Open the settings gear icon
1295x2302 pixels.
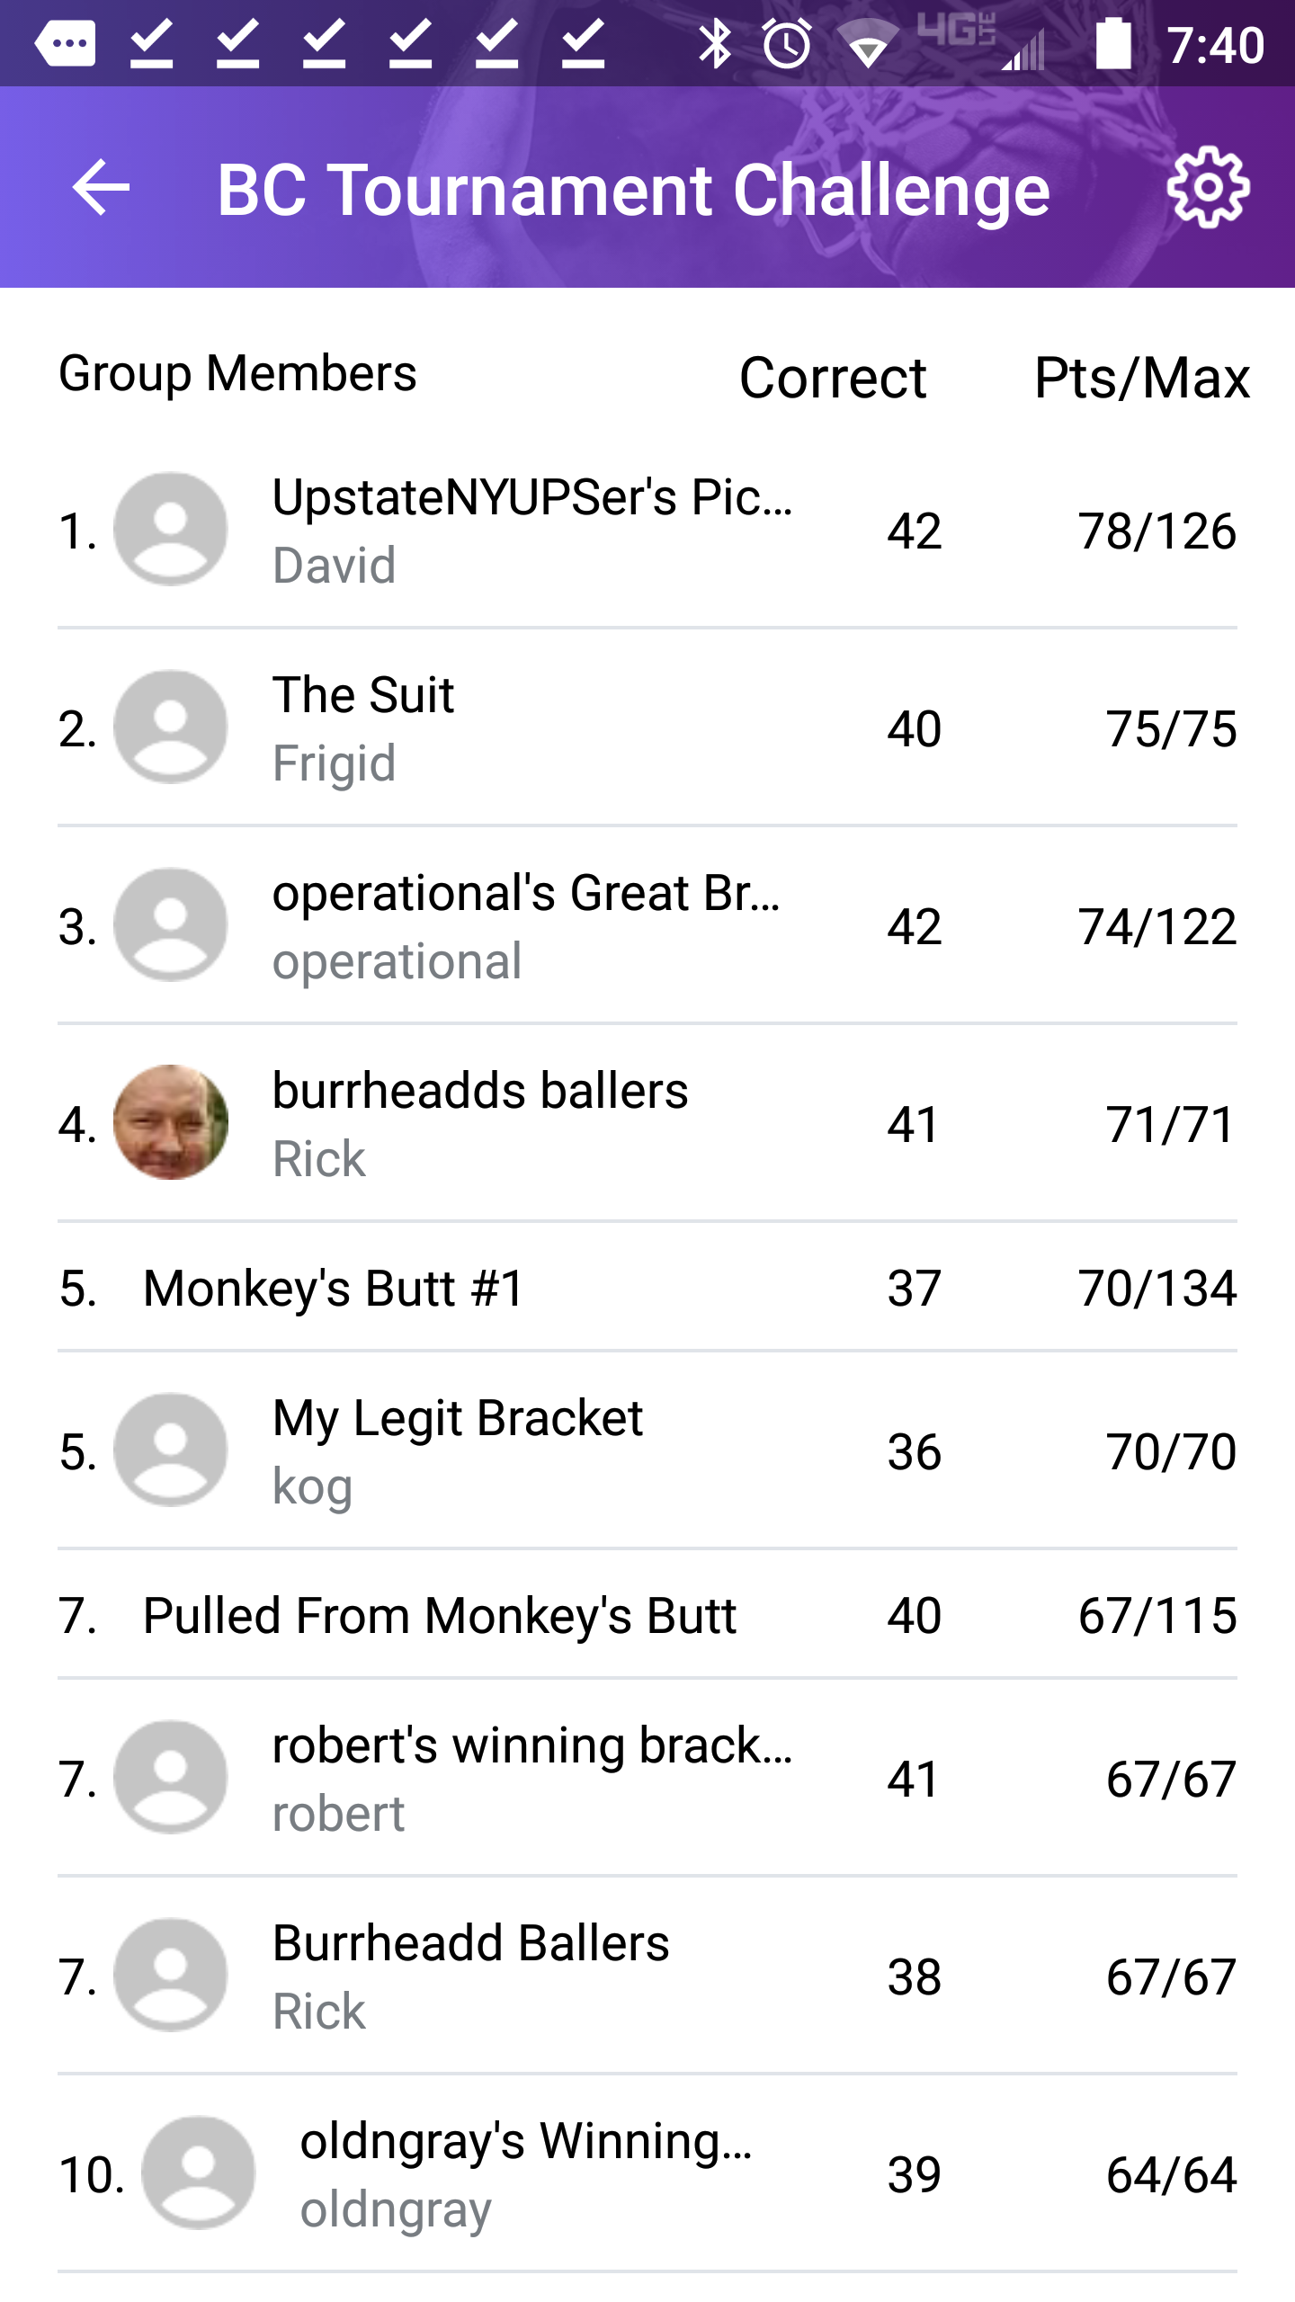point(1208,188)
